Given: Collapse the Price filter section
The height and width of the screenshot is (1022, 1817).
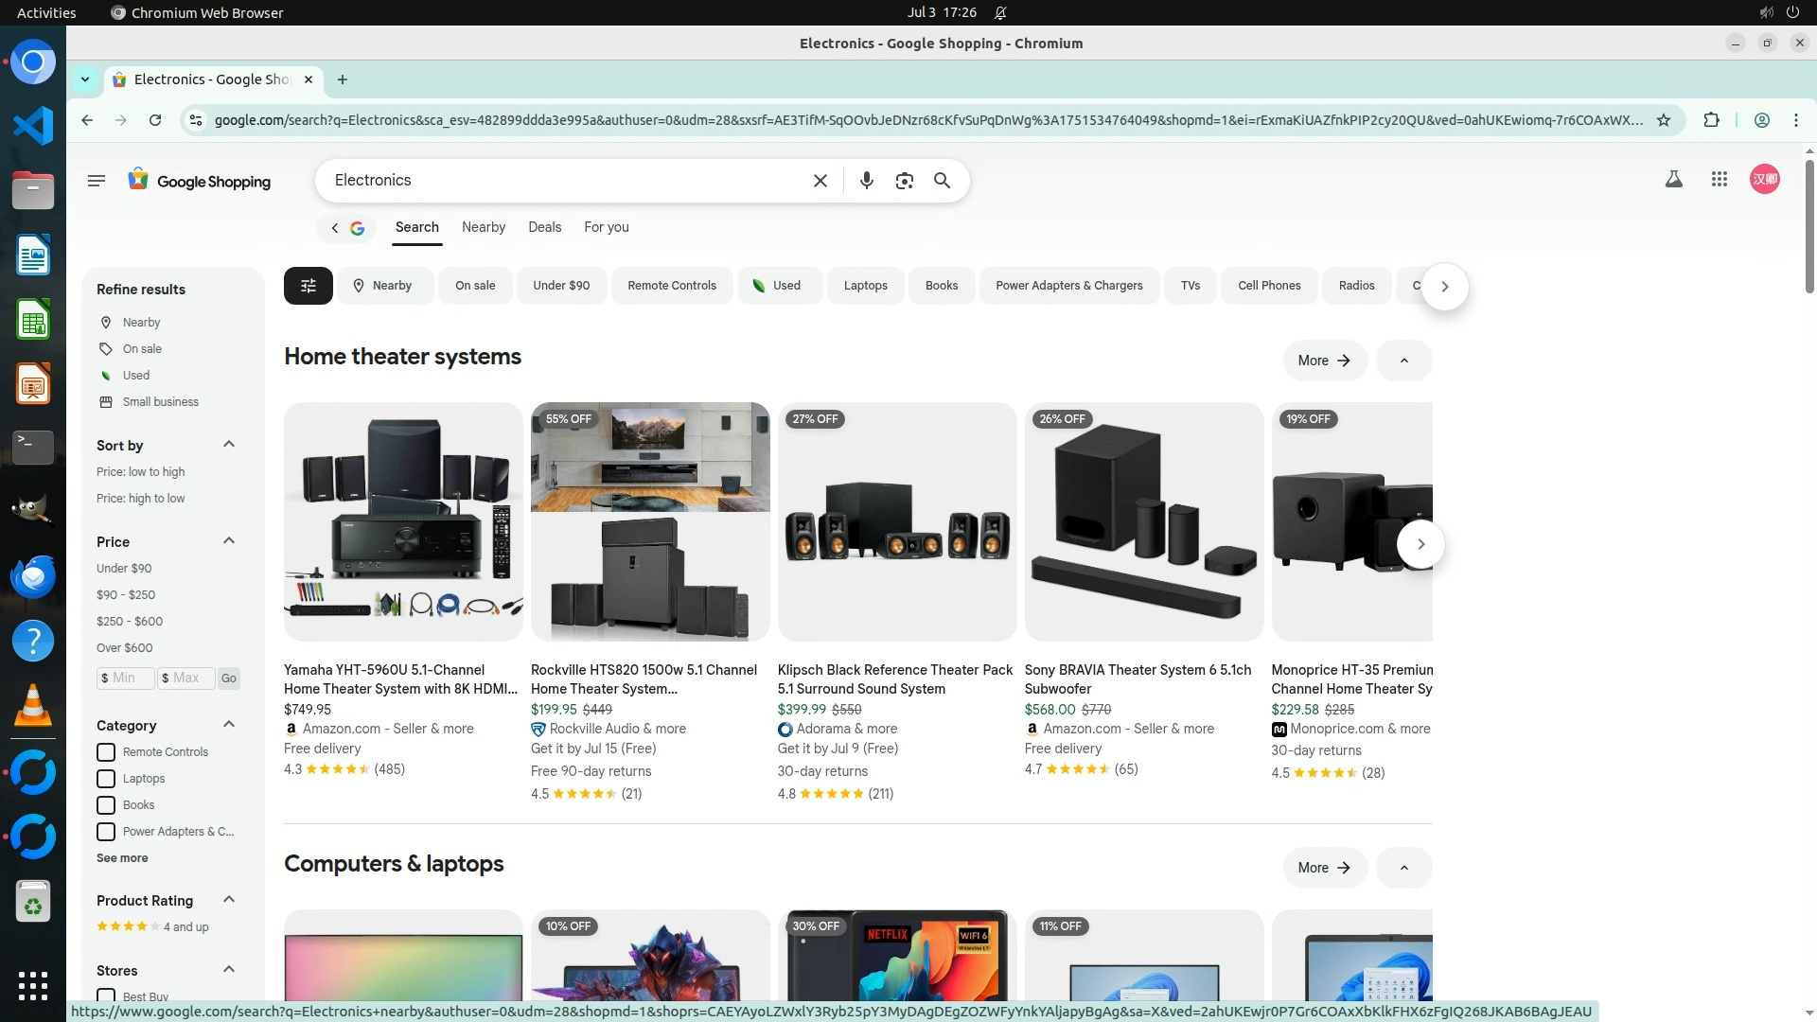Looking at the screenshot, I should pyautogui.click(x=228, y=541).
